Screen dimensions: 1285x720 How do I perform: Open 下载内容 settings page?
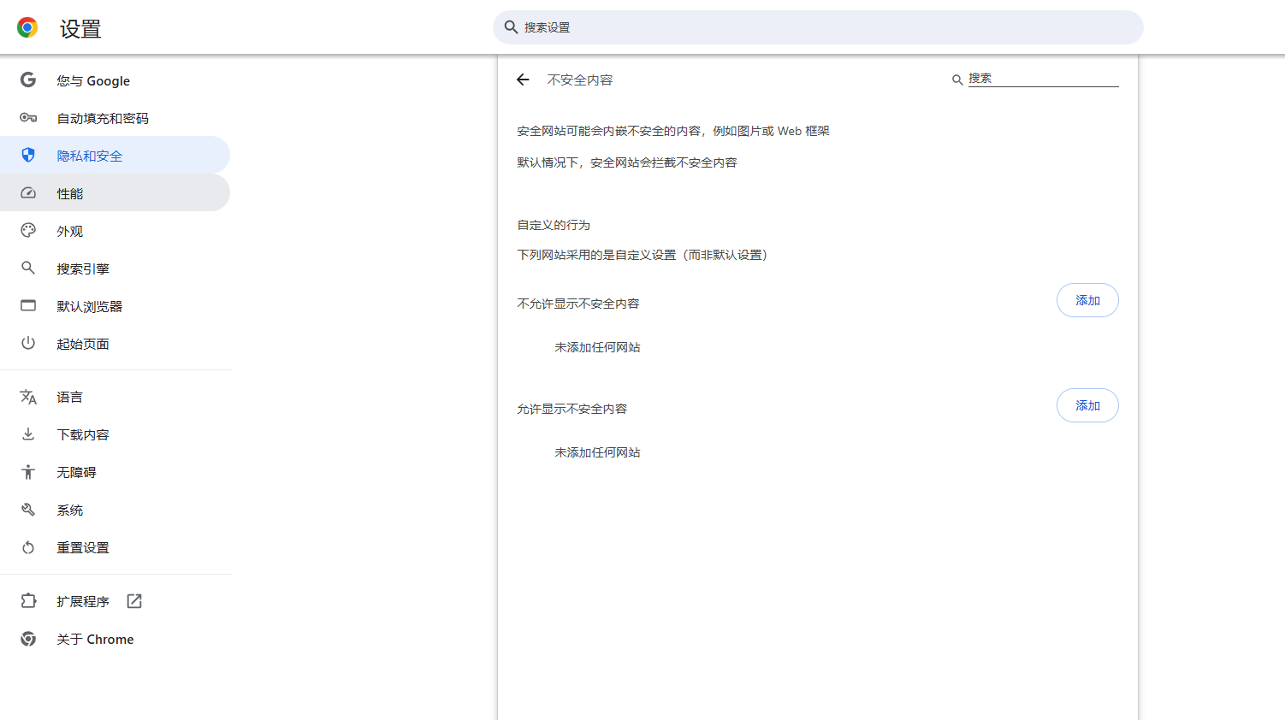click(83, 434)
